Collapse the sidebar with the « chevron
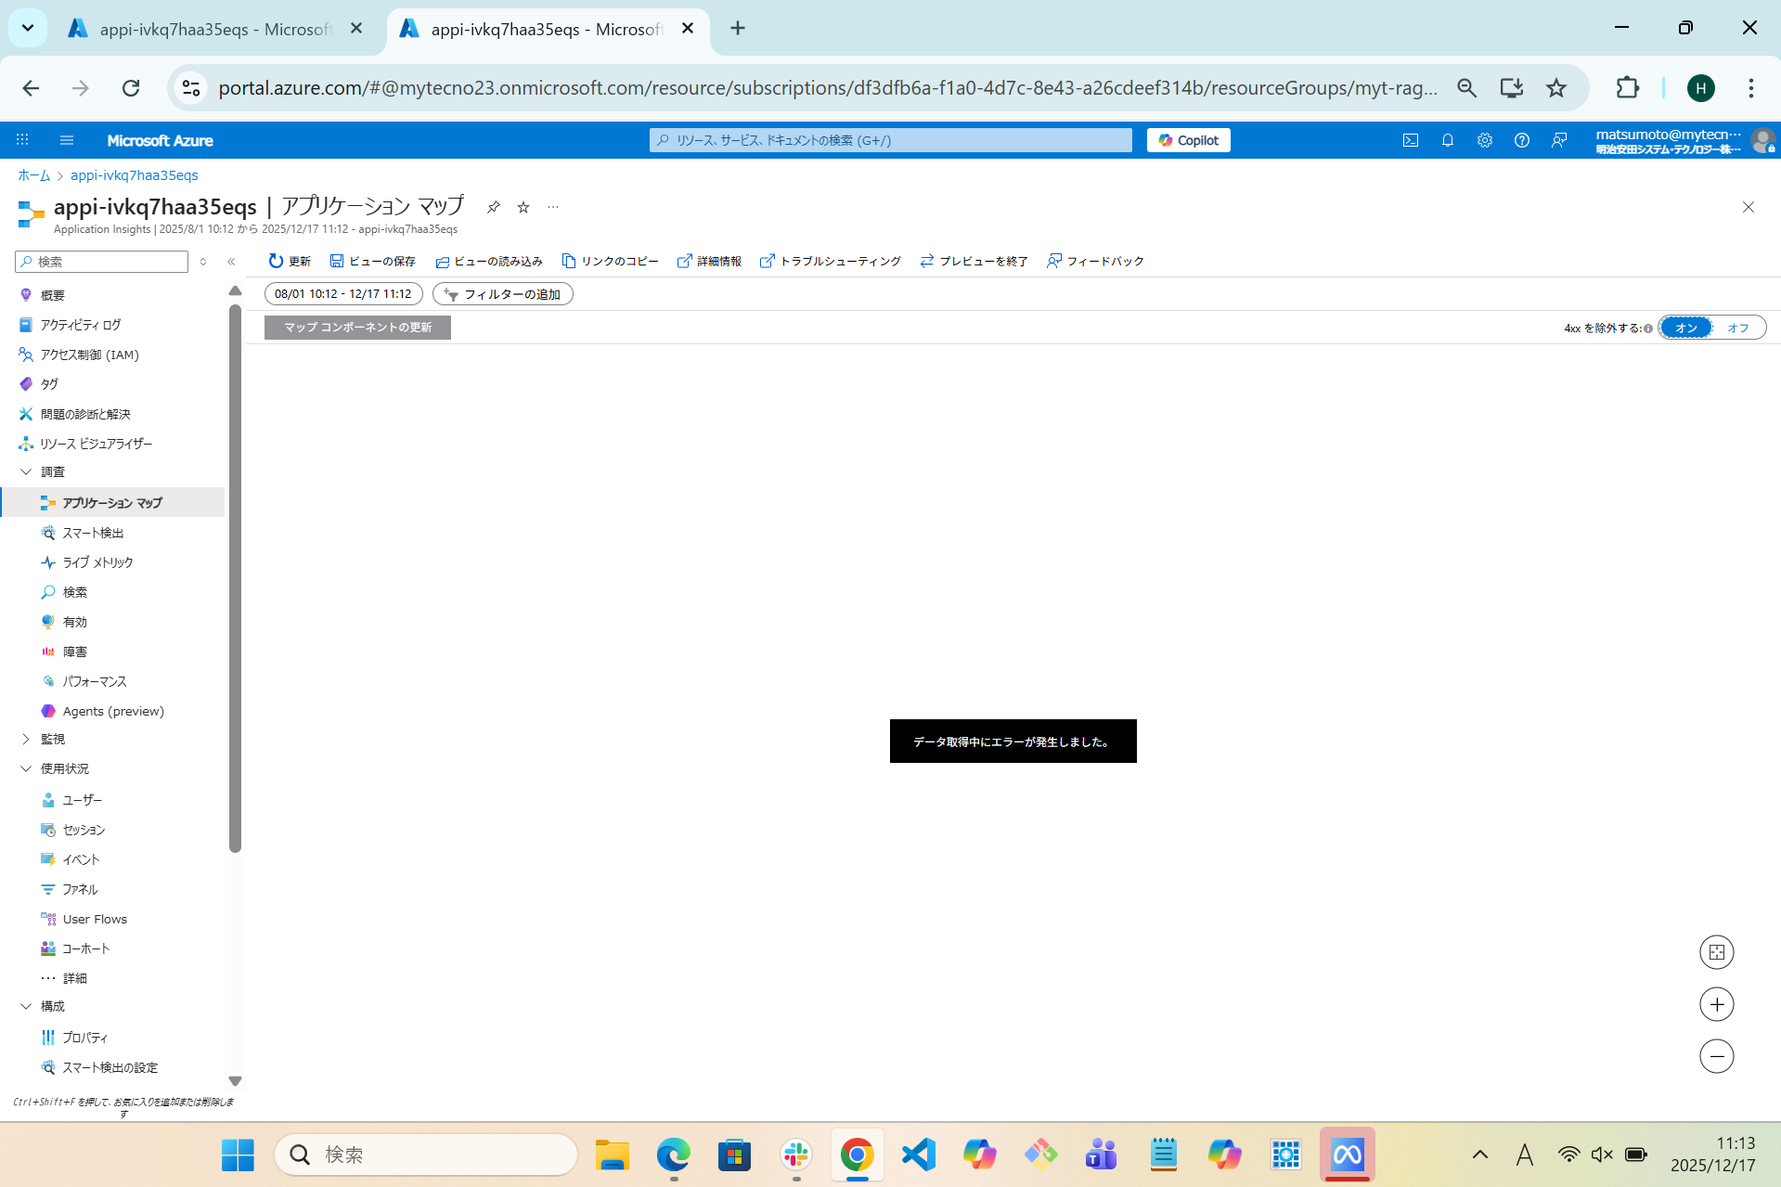 tap(231, 262)
